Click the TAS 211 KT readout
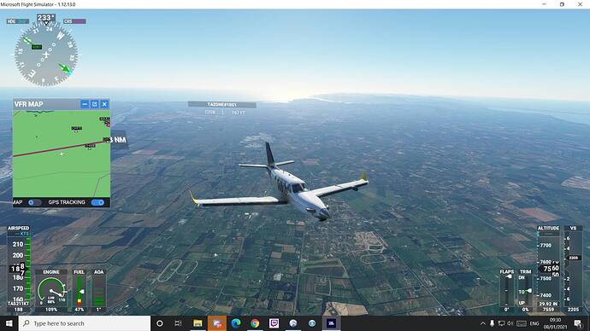Viewport: 590px width, 331px height. coord(19,304)
